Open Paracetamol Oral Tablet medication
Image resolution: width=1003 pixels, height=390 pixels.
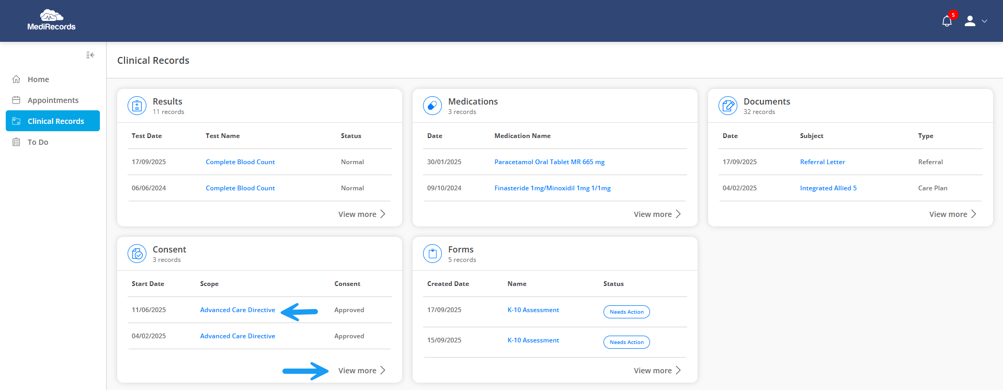(549, 162)
